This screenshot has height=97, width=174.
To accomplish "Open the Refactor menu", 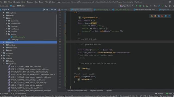I will pyautogui.click(x=30, y=2).
